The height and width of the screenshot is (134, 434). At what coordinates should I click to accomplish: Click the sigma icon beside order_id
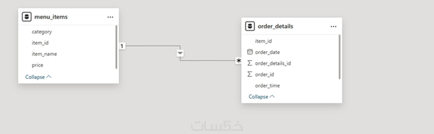click(x=250, y=75)
